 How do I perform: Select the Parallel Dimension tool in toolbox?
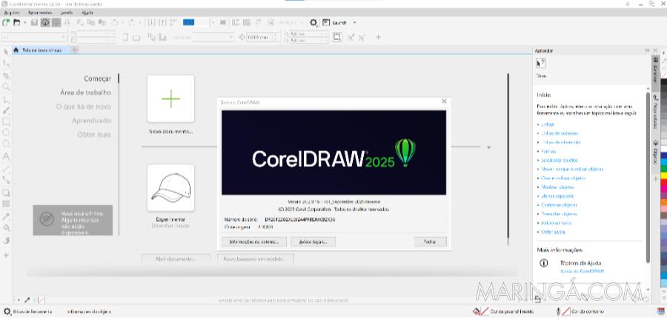(6, 169)
